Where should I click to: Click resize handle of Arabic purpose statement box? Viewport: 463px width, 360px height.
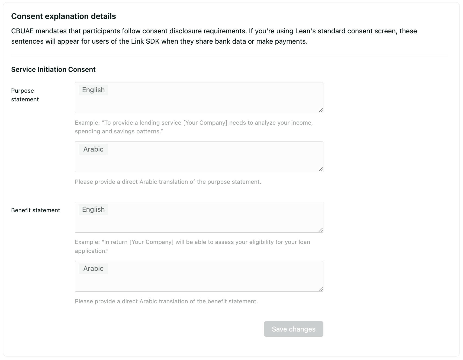coord(321,169)
